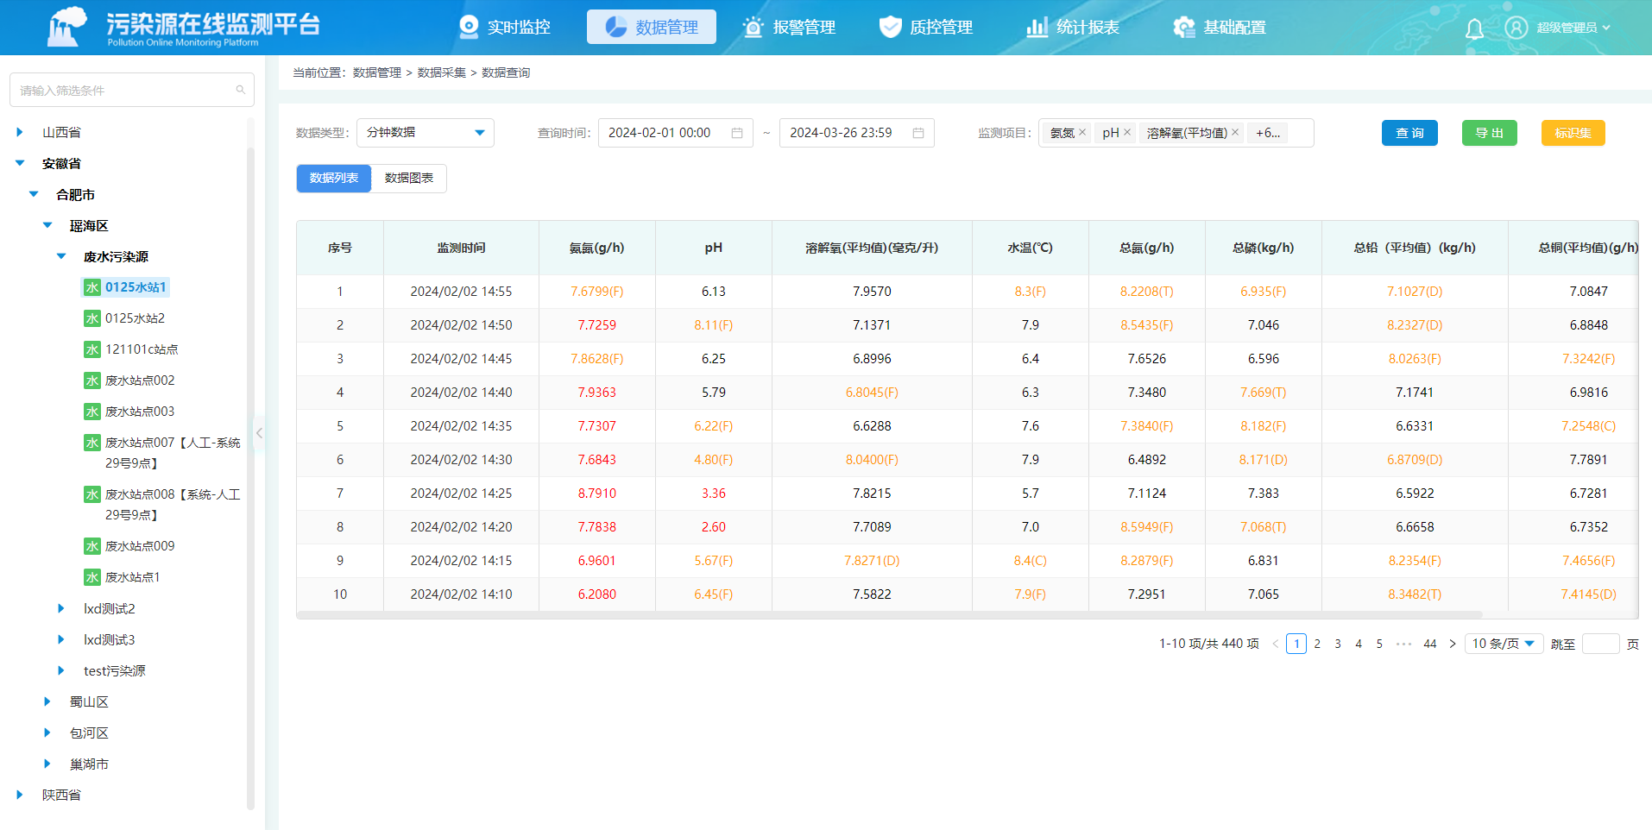
Task: Open 超级管理员 user menu
Action: coord(1573,28)
